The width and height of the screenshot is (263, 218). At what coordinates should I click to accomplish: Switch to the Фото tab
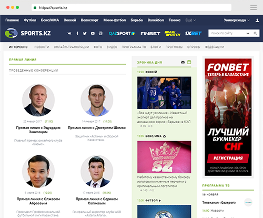click(x=98, y=47)
